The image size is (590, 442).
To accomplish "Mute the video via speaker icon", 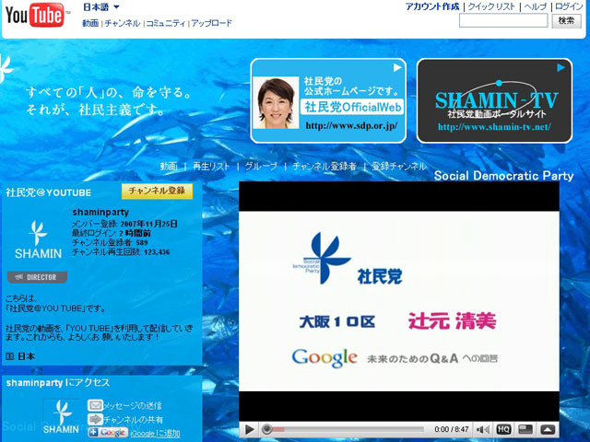I will coord(482,429).
